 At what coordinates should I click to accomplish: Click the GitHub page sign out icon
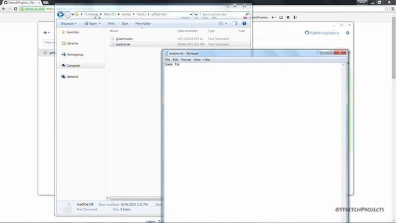coord(295,17)
